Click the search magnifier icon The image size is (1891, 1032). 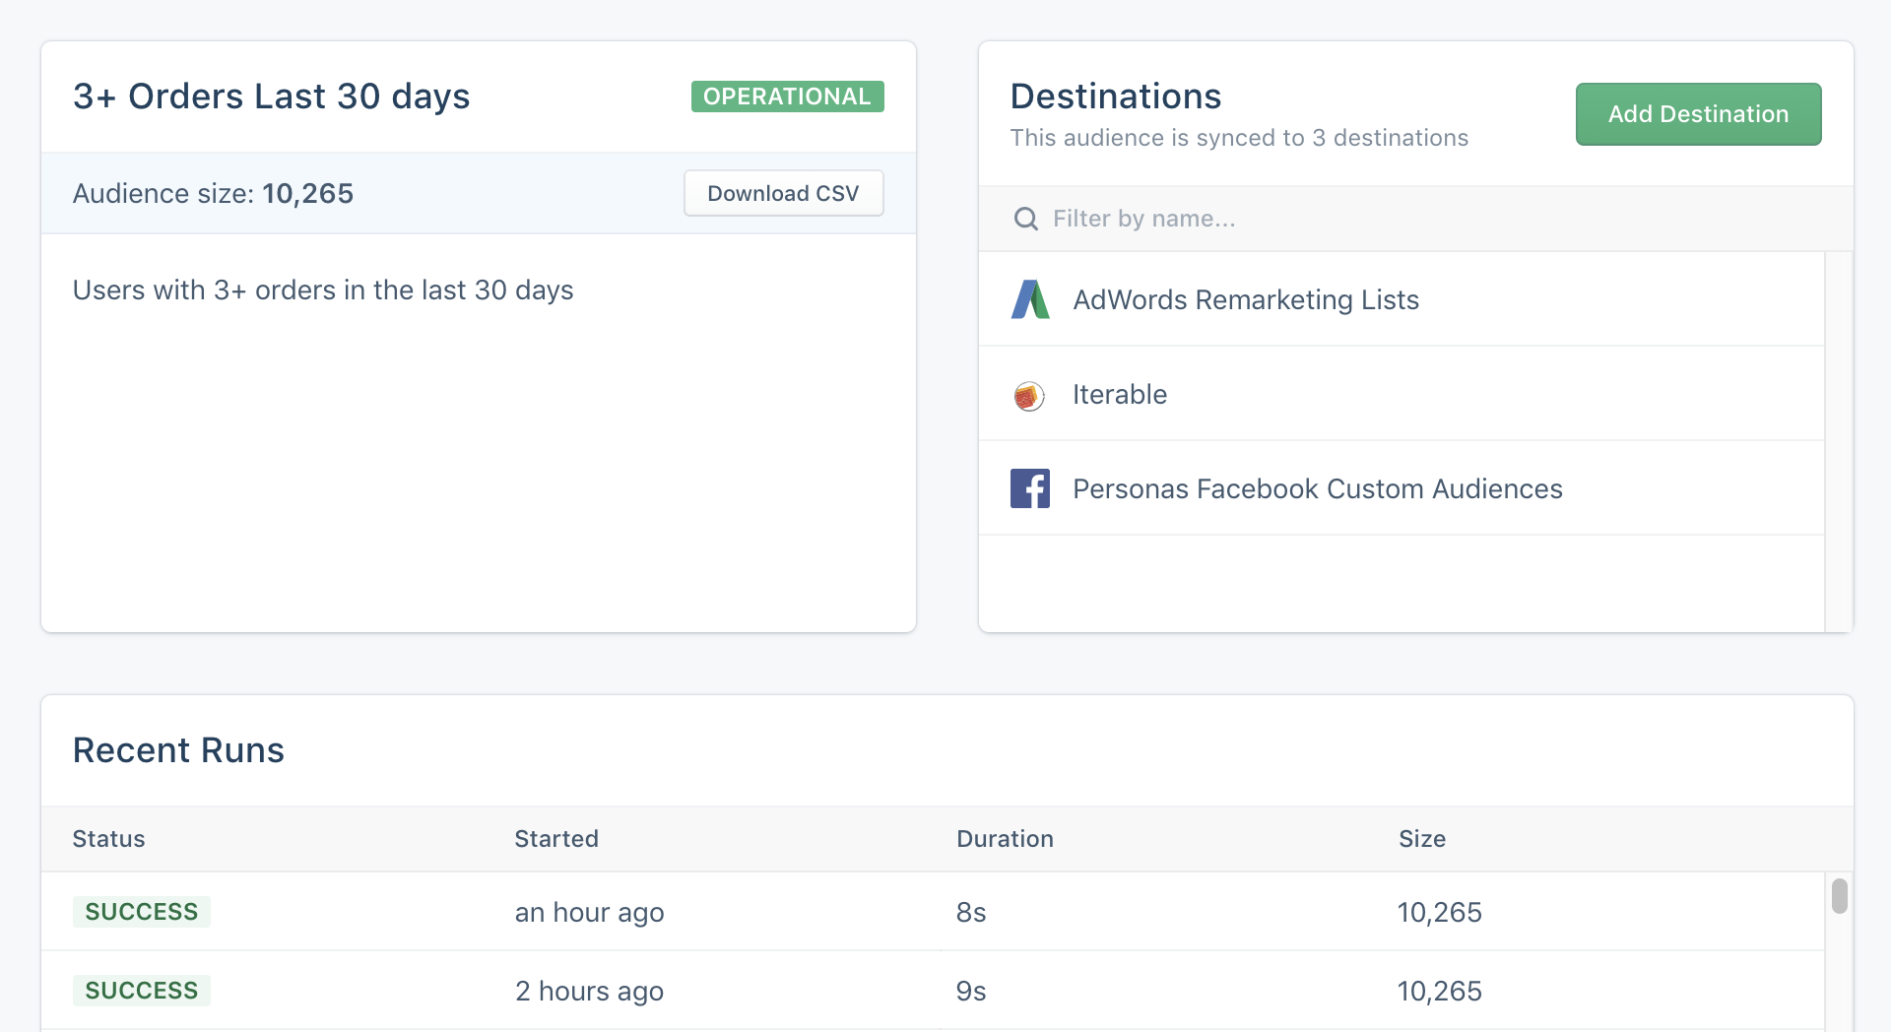(x=1026, y=219)
